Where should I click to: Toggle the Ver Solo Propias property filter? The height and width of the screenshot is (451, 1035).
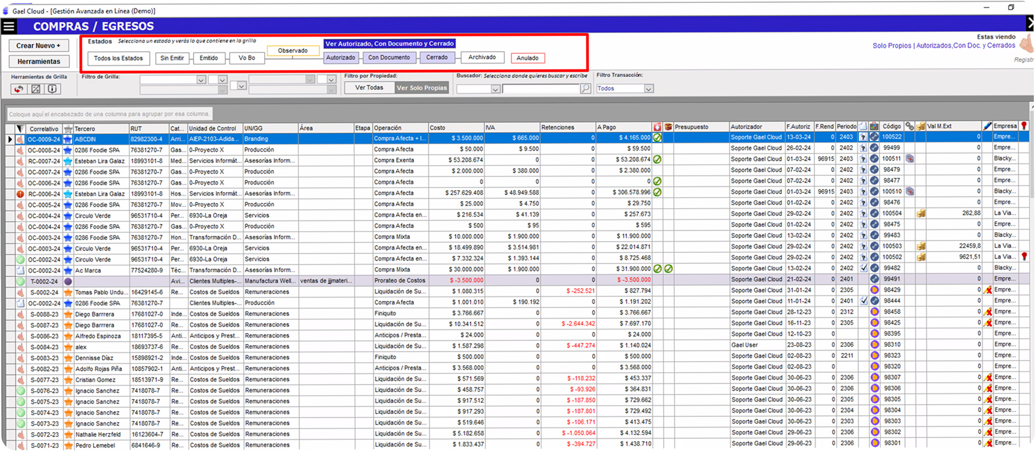(x=421, y=88)
